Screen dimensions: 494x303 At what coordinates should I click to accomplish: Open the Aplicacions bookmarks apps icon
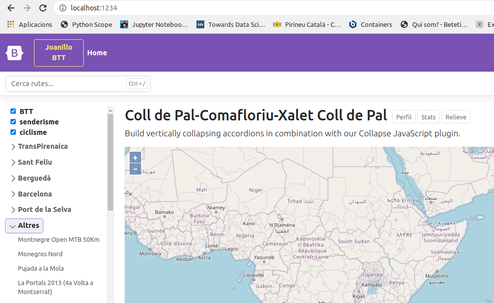tap(10, 24)
